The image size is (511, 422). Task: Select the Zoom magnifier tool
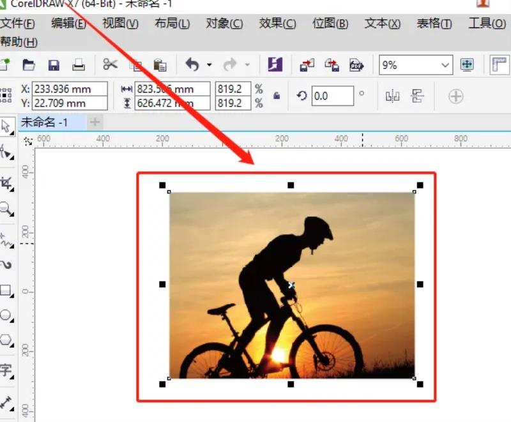[x=7, y=209]
